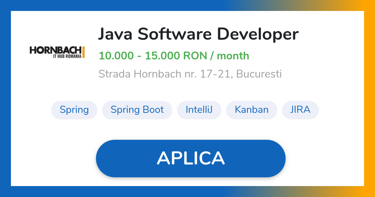
Task: Click the HORNBACH wordmark text
Action: [55, 49]
